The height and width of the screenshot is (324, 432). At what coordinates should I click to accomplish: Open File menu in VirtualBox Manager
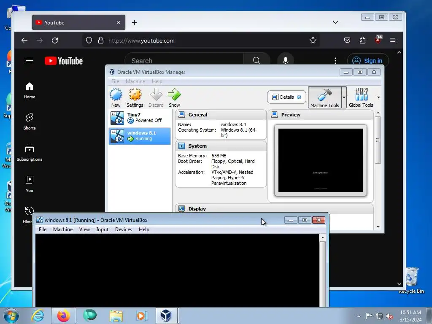(x=115, y=81)
